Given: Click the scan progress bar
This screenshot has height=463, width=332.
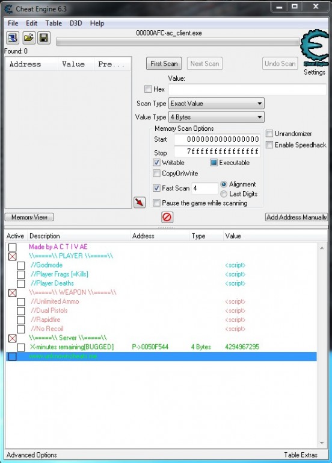Looking at the screenshot, I should (x=177, y=42).
